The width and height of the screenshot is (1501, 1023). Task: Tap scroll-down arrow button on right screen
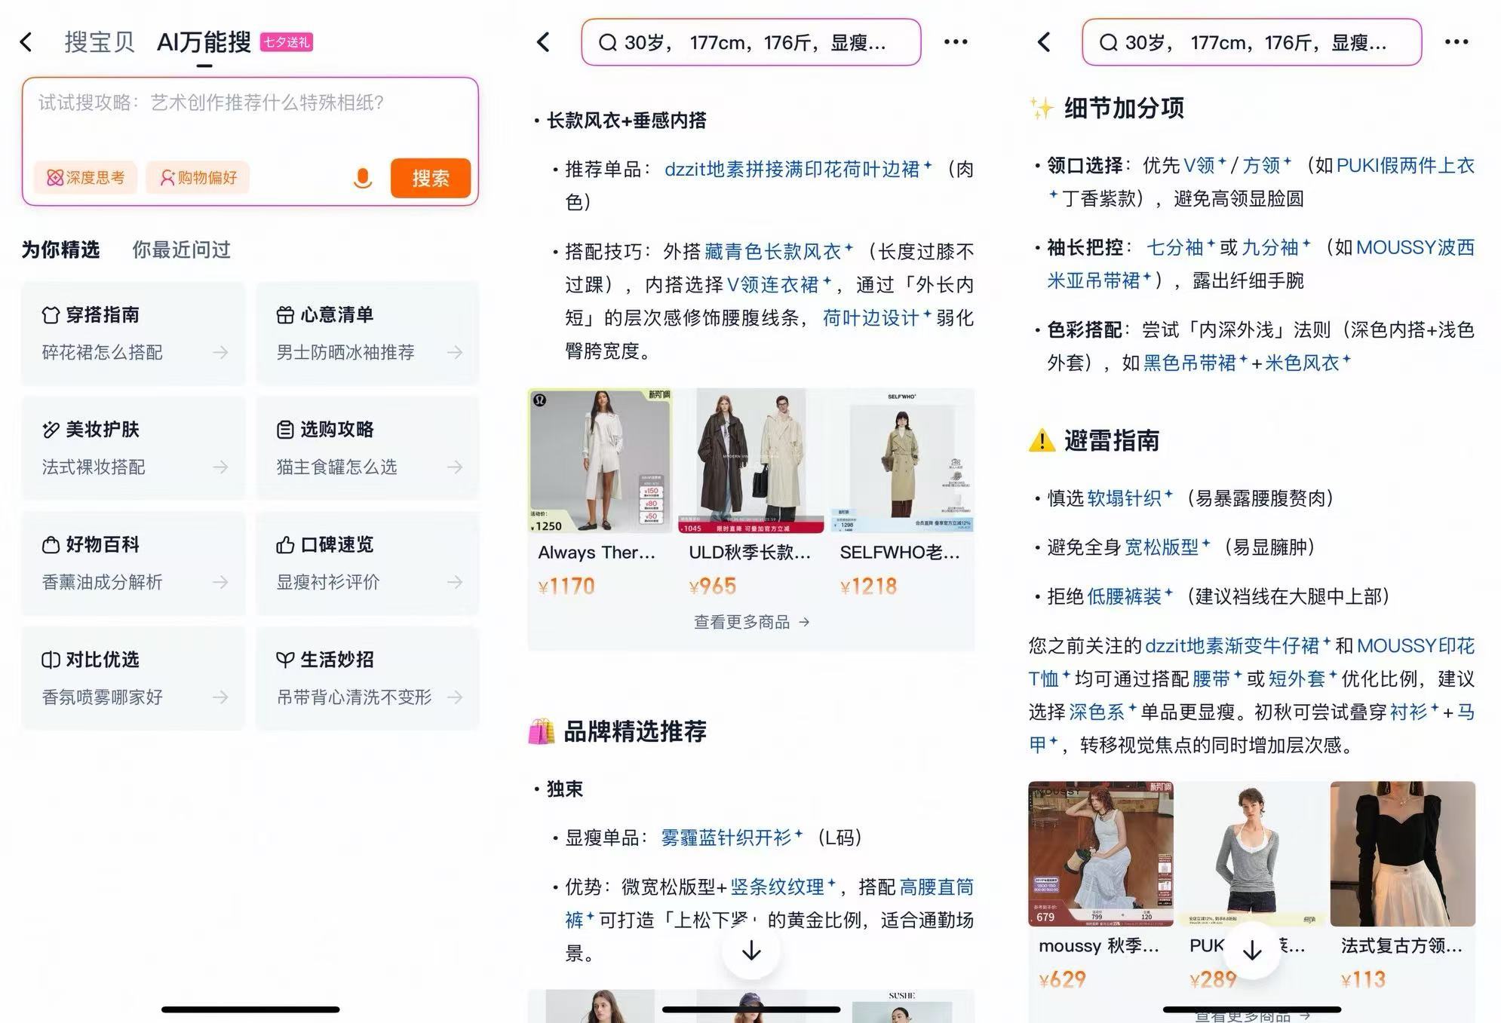1252,951
